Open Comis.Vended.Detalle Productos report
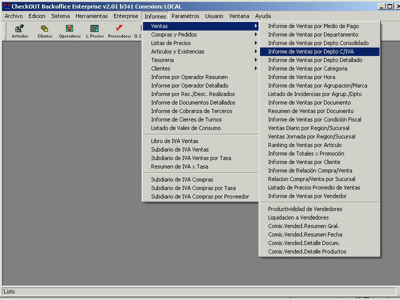400x300 pixels. point(319,251)
